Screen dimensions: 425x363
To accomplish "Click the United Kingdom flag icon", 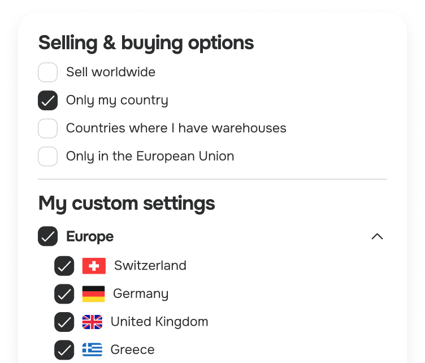I will click(x=92, y=322).
